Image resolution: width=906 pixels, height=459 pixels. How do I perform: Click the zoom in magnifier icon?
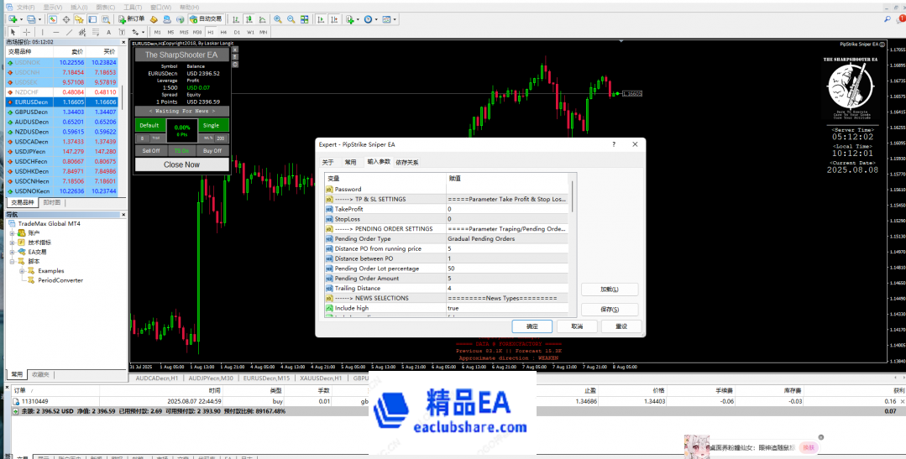[x=278, y=19]
